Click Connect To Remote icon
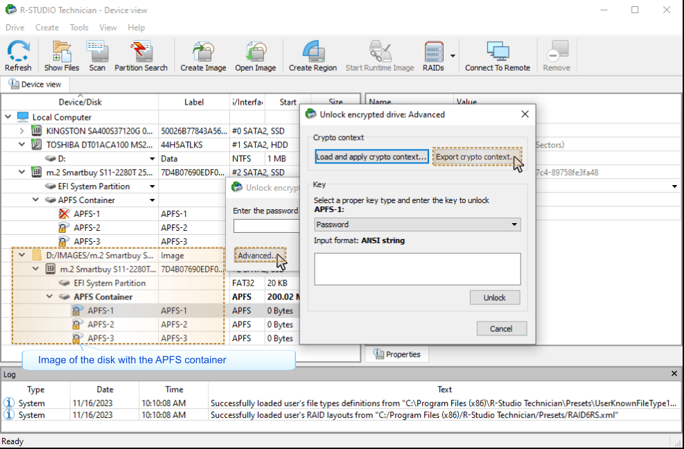684x449 pixels. tap(498, 55)
